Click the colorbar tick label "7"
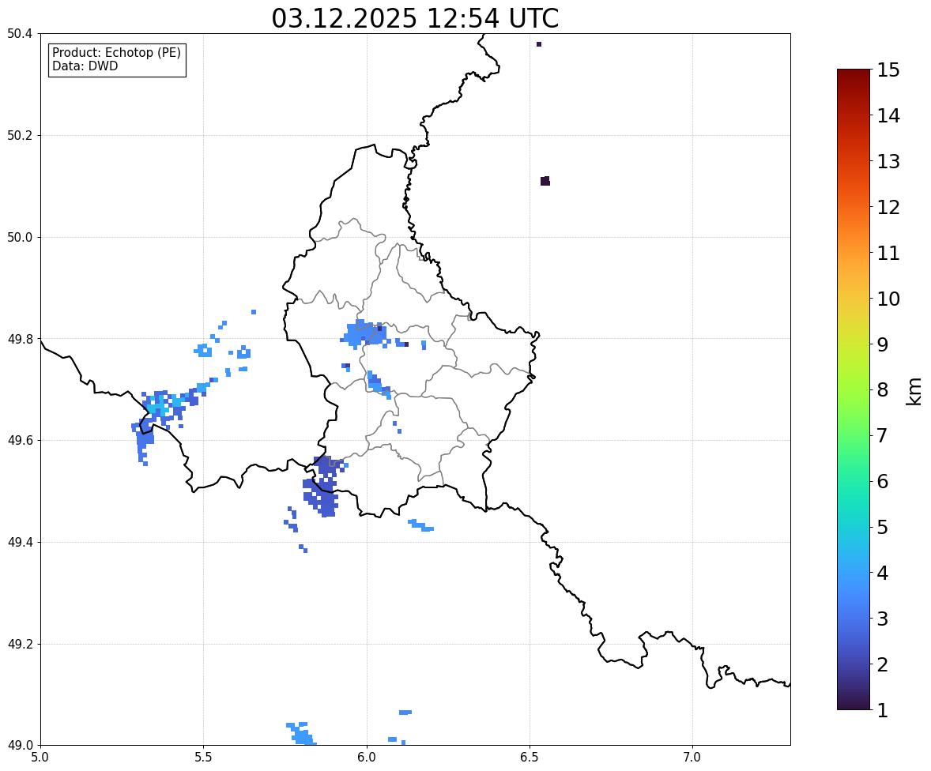This screenshot has width=931, height=771. coord(883,435)
